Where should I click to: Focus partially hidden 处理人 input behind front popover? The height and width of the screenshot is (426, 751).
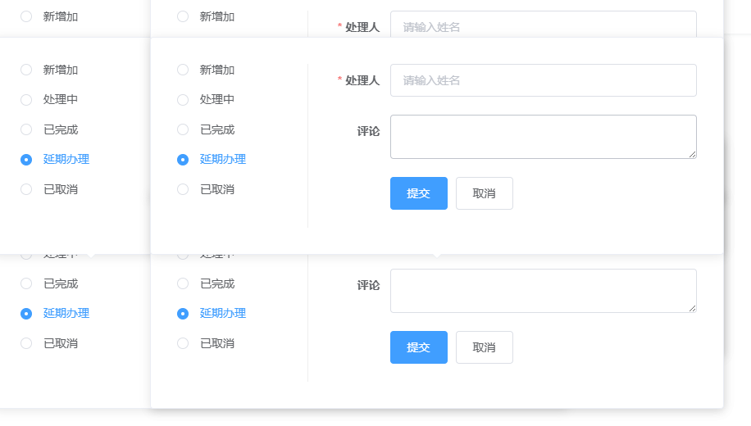pos(543,25)
